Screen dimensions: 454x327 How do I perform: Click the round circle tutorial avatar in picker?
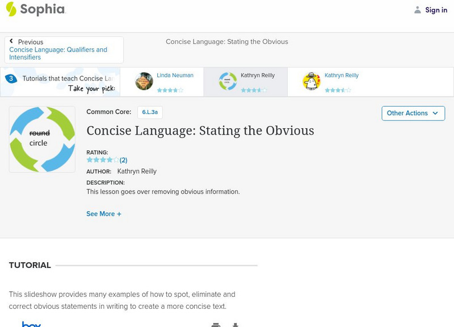(228, 81)
